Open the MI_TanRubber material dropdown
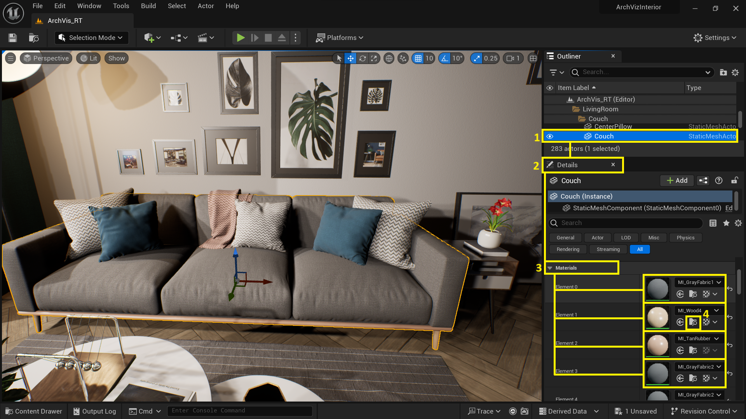Image resolution: width=746 pixels, height=419 pixels. 698,338
